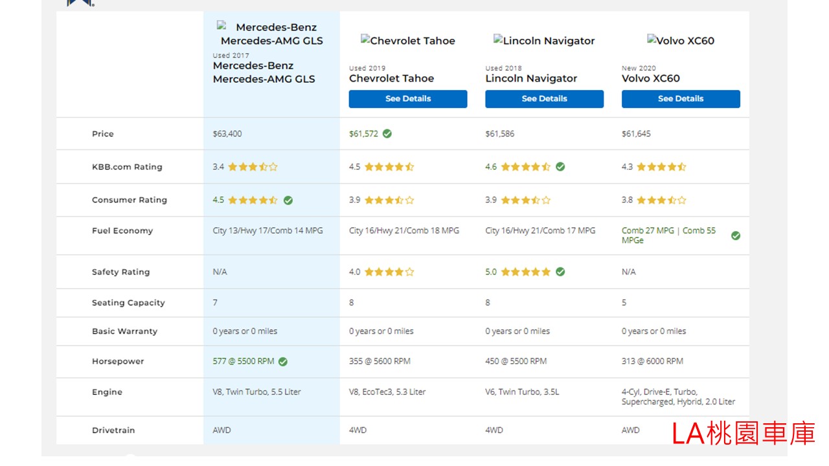Click the Chevrolet Tahoe price $61,572
829x466 pixels.
tap(363, 134)
